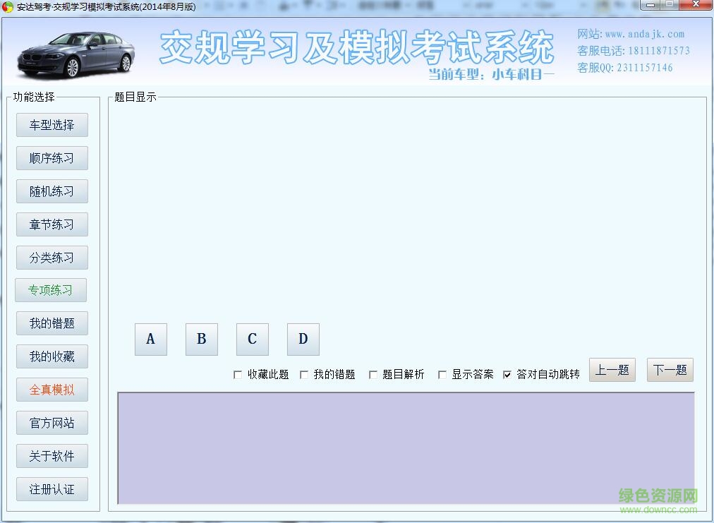Viewport: 714px width, 523px height.
Task: Minimize the application window
Action: 651,4
